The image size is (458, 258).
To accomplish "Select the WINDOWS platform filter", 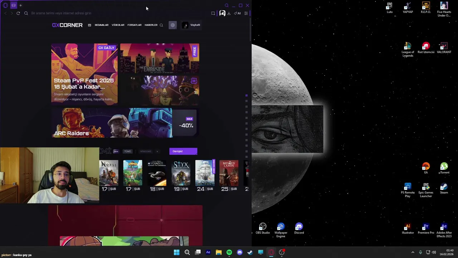I will click(145, 152).
